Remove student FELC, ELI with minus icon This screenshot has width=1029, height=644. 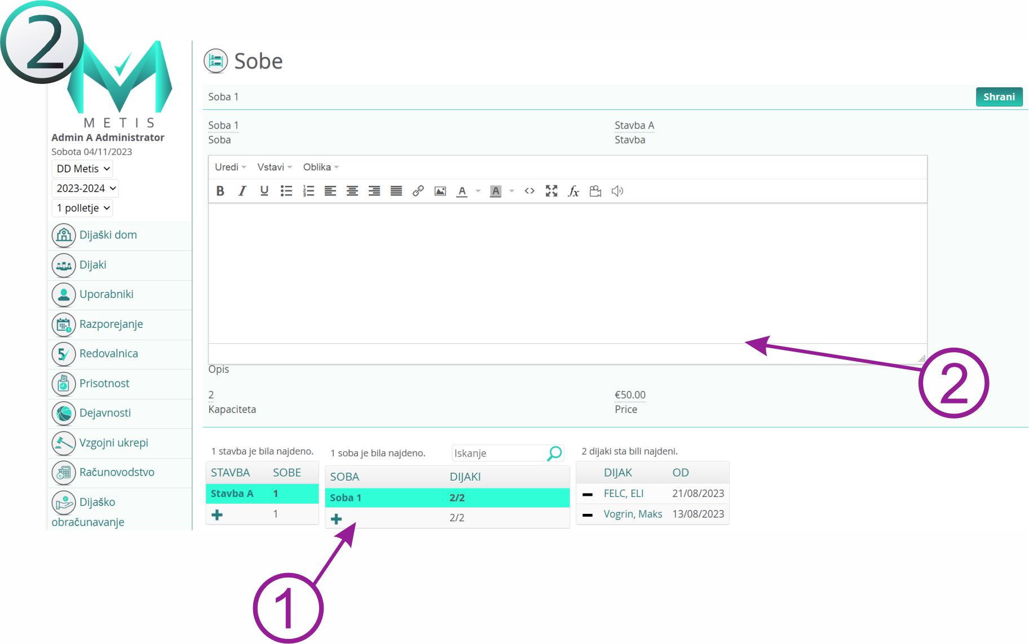pyautogui.click(x=588, y=494)
